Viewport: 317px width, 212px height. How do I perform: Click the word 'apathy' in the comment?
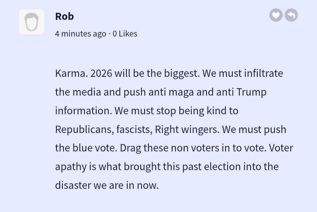[x=71, y=167]
